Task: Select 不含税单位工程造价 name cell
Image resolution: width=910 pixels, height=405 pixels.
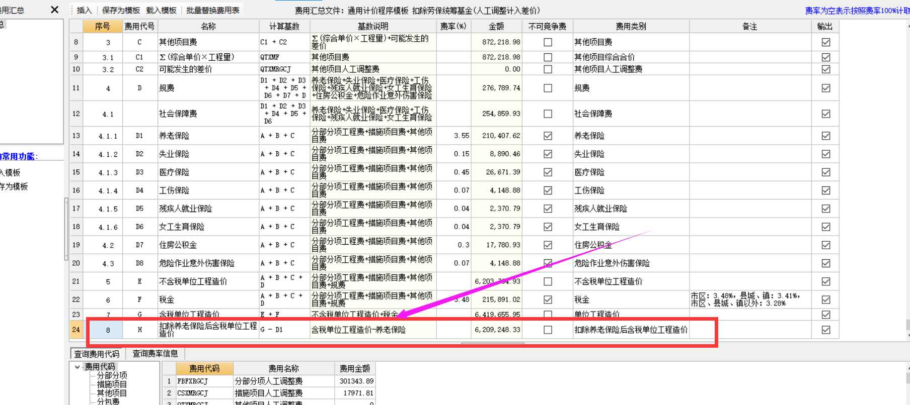Action: 208,281
